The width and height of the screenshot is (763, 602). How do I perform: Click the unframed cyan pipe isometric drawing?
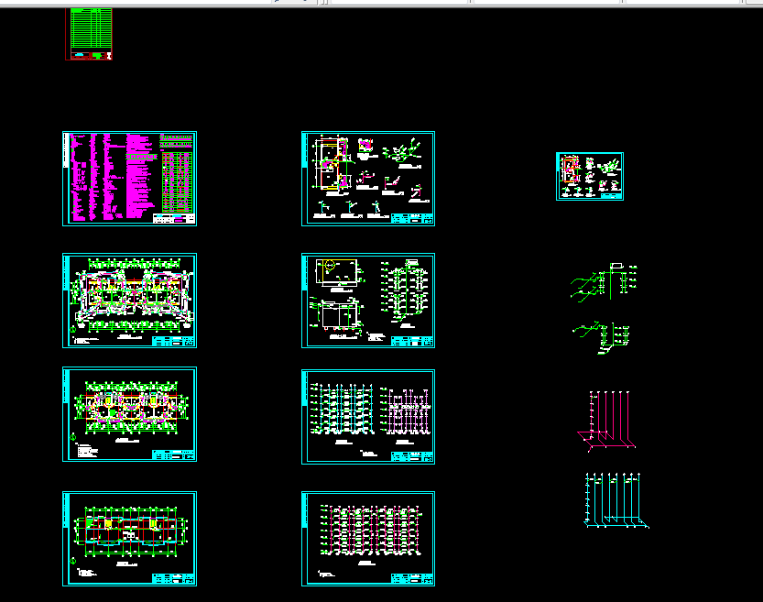click(x=616, y=500)
